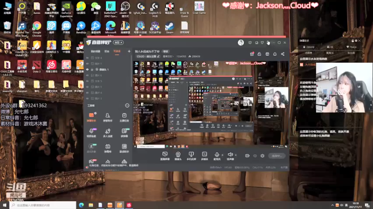Click the settings icon in the 弹幕助手 overlay header

(x=356, y=41)
